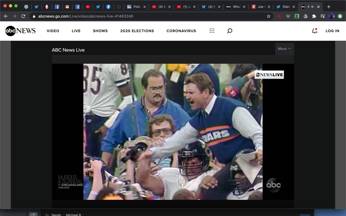Mute the playing ABC tab audio
The width and height of the screenshot is (346, 216).
(x=313, y=7)
